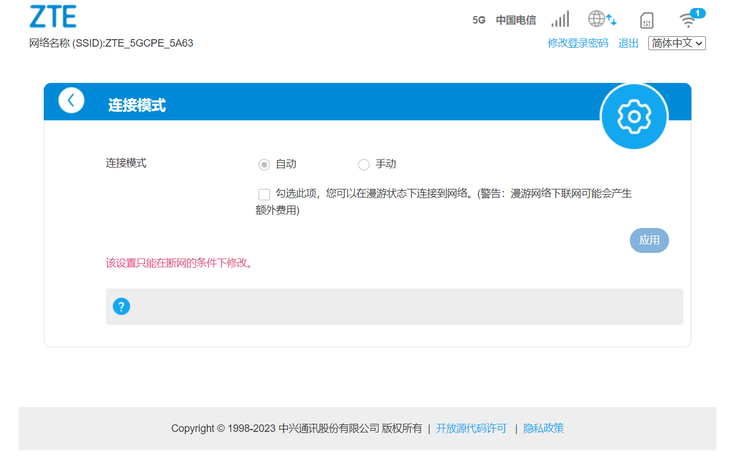This screenshot has width=741, height=467.
Task: Click the ZTE logo
Action: pyautogui.click(x=52, y=17)
